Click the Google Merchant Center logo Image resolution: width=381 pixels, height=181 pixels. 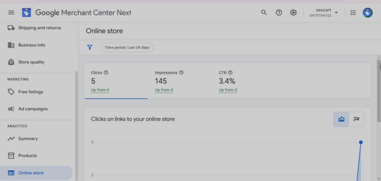[x=27, y=13]
